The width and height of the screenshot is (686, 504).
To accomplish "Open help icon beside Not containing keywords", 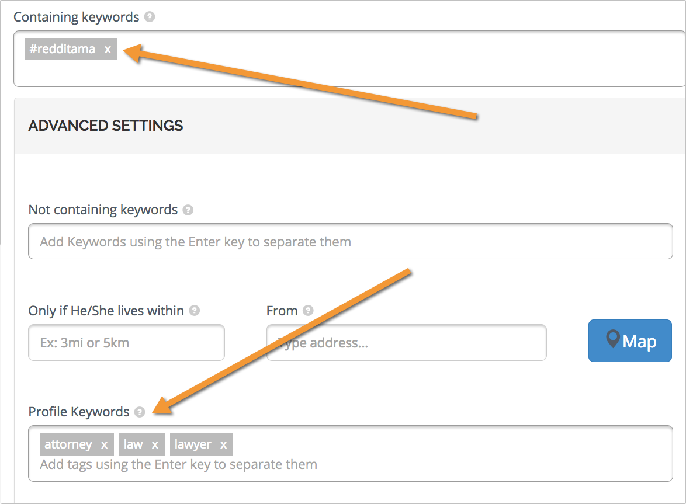I will click(188, 210).
